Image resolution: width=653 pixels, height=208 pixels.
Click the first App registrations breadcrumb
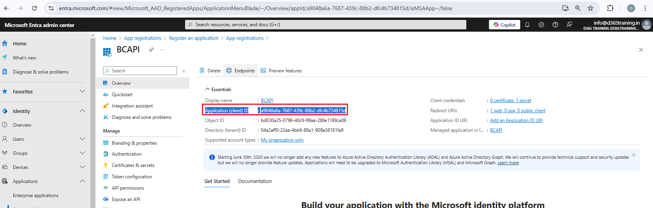point(143,38)
